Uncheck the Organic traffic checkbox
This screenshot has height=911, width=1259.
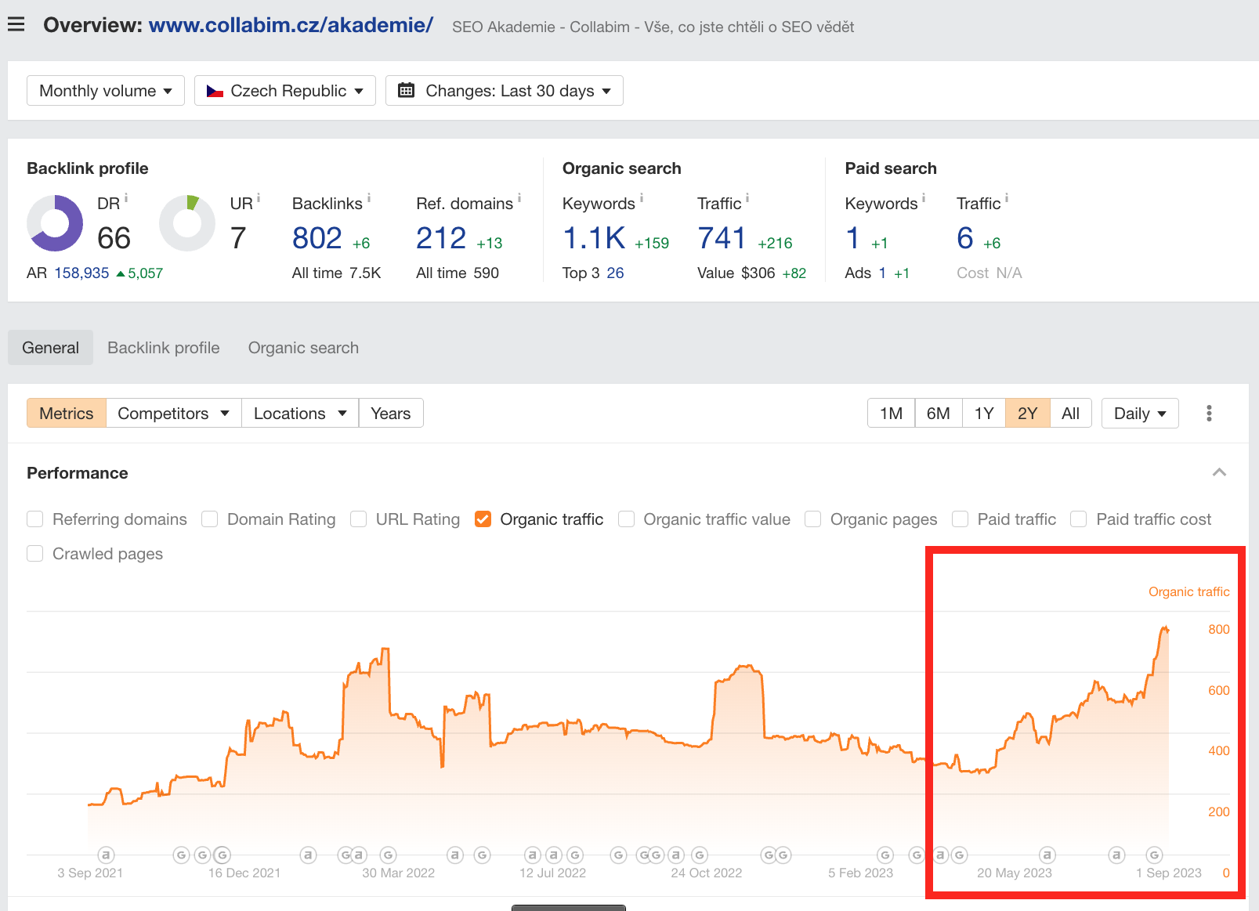click(483, 519)
